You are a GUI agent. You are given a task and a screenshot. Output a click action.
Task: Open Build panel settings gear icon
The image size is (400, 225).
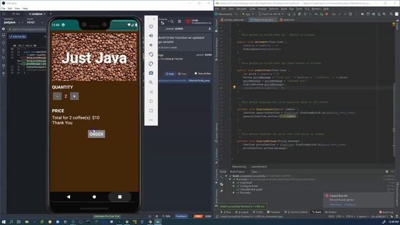387,172
